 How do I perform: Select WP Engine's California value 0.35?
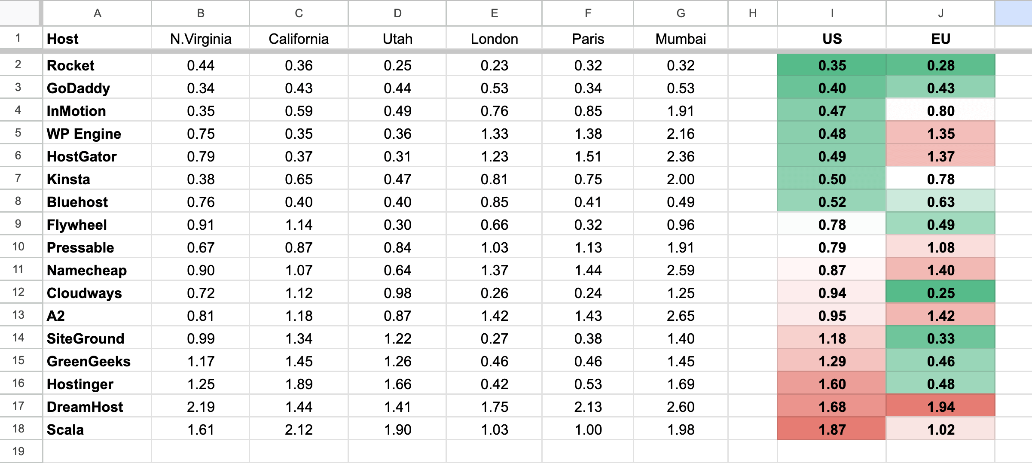(298, 134)
